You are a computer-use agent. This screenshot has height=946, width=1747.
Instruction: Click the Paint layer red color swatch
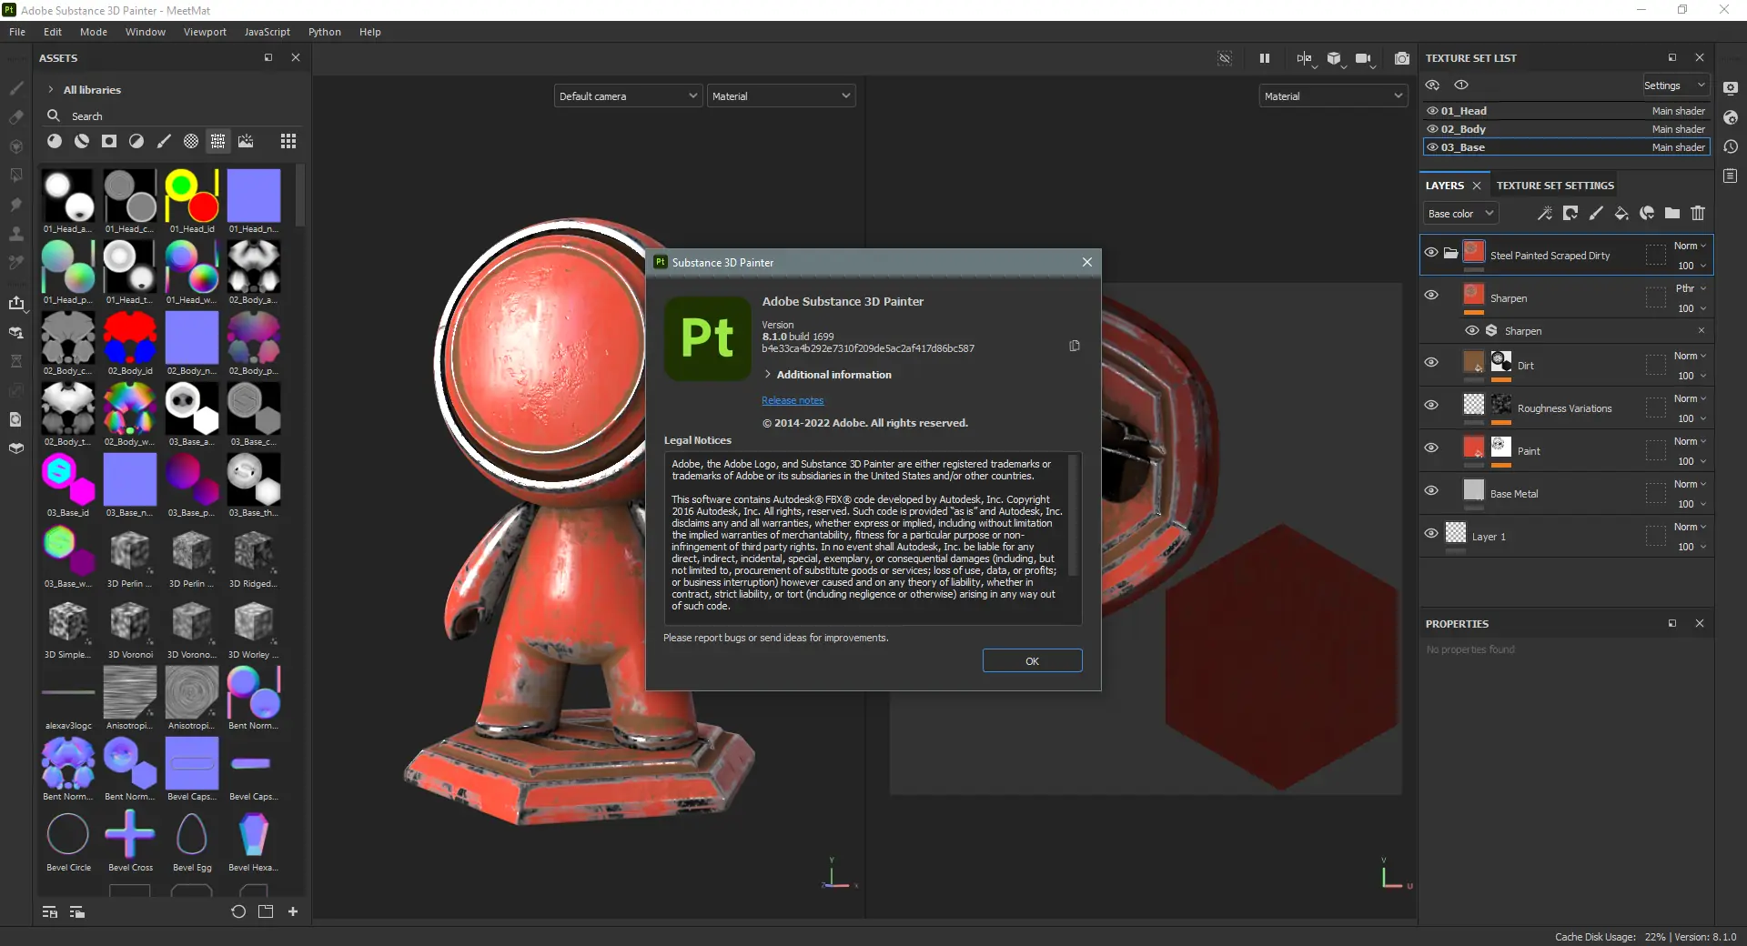coord(1474,447)
